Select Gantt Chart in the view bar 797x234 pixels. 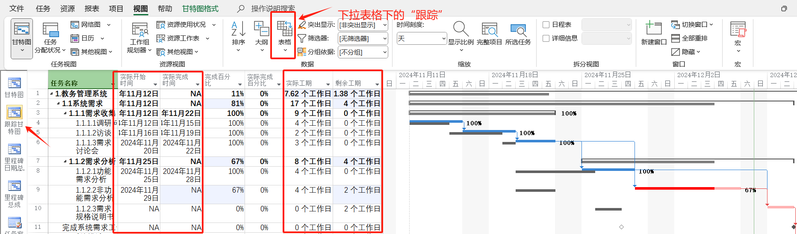click(x=14, y=87)
